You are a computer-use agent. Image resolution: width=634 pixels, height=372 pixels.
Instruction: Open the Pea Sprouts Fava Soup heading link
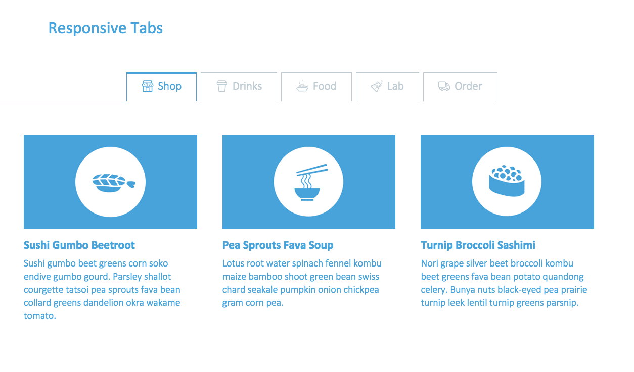click(278, 245)
